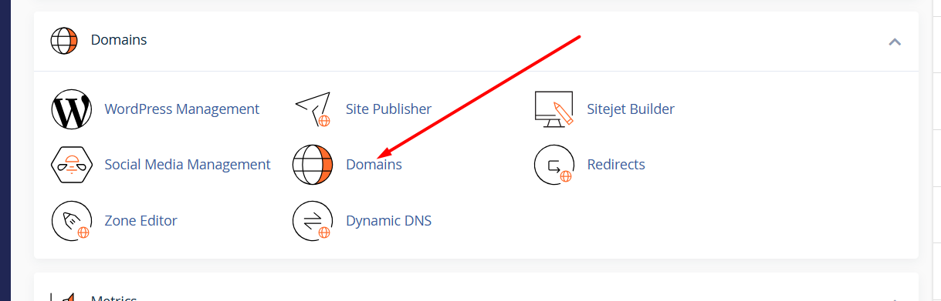Open the Dynamic DNS link

point(388,221)
